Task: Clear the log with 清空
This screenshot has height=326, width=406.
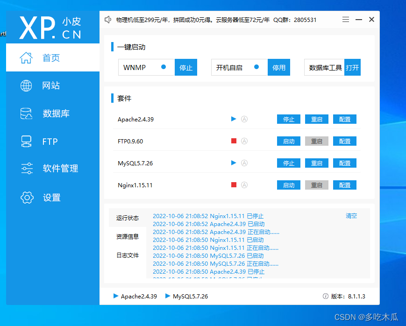Action: (351, 216)
